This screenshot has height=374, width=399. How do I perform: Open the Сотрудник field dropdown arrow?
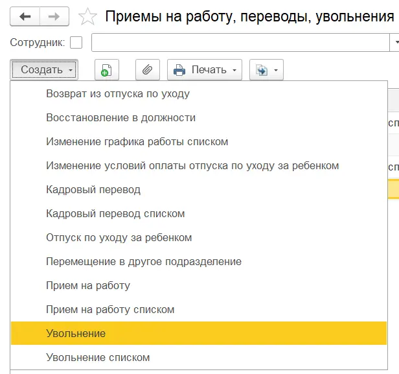[x=394, y=43]
